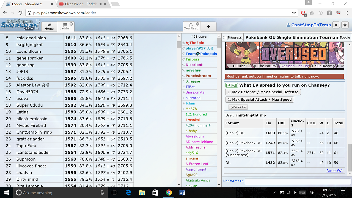Show hidden tray icons chevron
Screen dimensions: 352x198
pos(275,193)
